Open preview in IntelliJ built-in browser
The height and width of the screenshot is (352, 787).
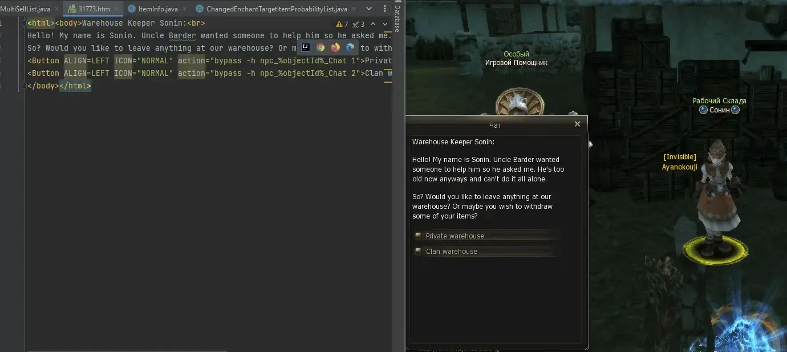point(306,48)
